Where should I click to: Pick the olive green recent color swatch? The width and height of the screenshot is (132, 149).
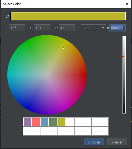pos(53,122)
